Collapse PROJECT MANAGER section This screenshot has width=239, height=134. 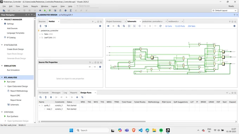point(2,20)
